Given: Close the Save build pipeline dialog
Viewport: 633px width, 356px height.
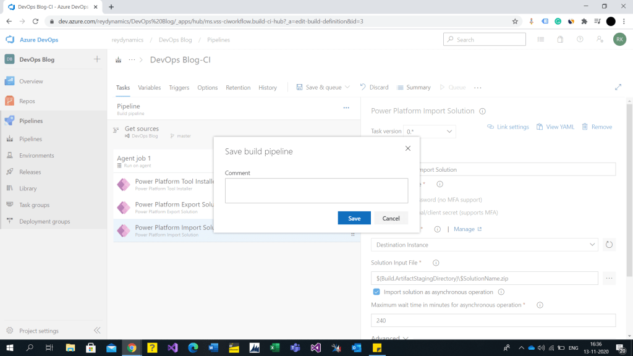Looking at the screenshot, I should [407, 148].
